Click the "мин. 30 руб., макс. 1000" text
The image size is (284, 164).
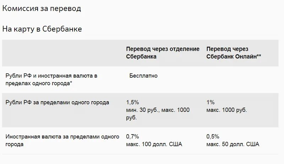(x=158, y=110)
